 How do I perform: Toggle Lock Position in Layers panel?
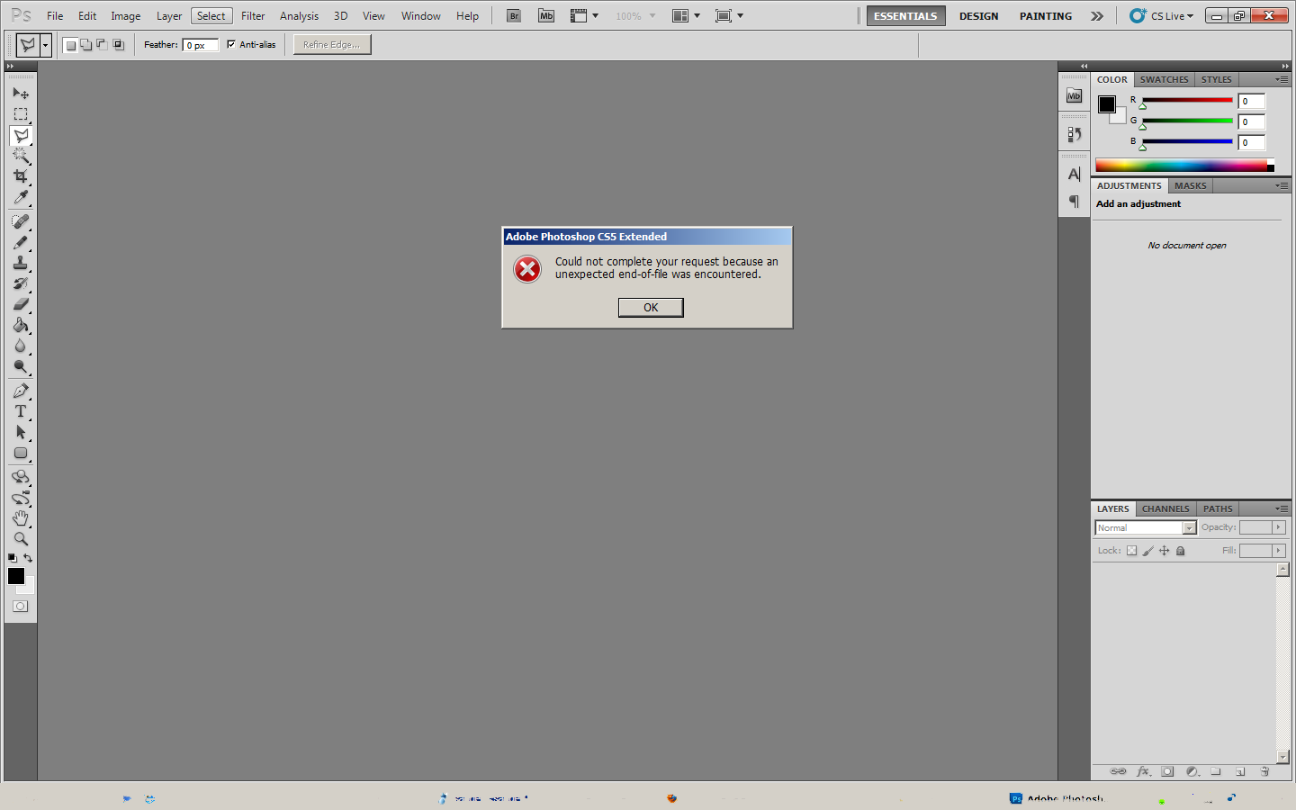1165,551
